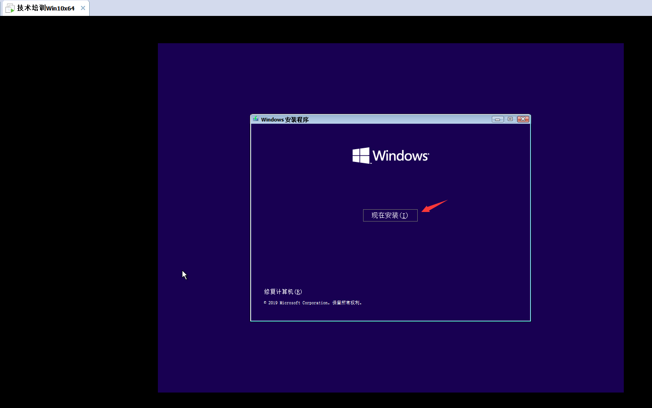Close the 技术培训Win10x64 tab
The height and width of the screenshot is (408, 652).
83,8
